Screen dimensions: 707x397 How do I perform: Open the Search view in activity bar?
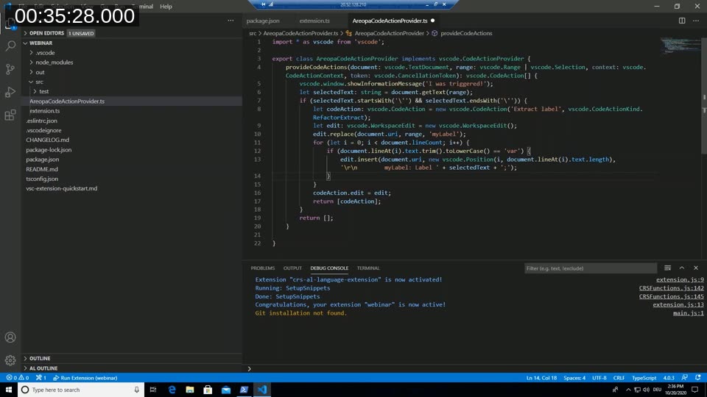coord(10,46)
